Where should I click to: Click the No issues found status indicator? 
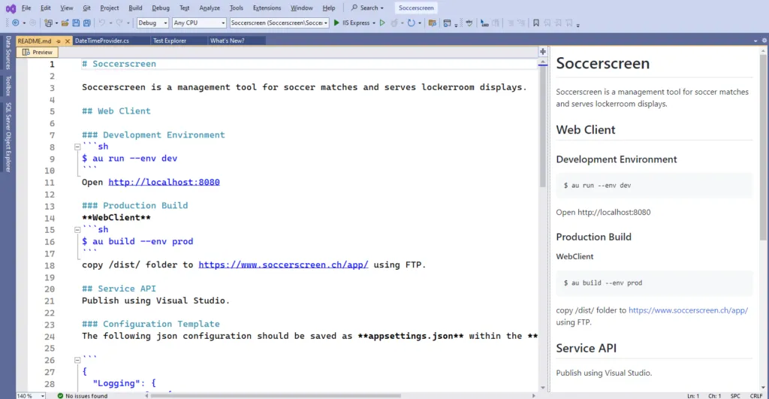pyautogui.click(x=83, y=395)
